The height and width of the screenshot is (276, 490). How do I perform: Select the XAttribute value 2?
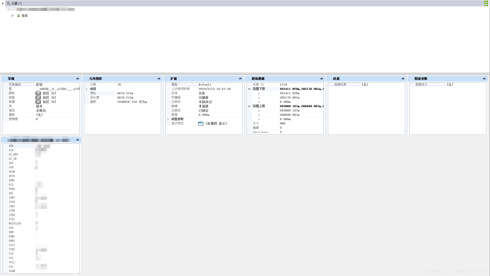click(281, 132)
